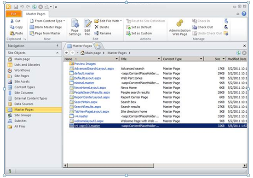Click Page from Master button
253x178 pixels.
45,33
